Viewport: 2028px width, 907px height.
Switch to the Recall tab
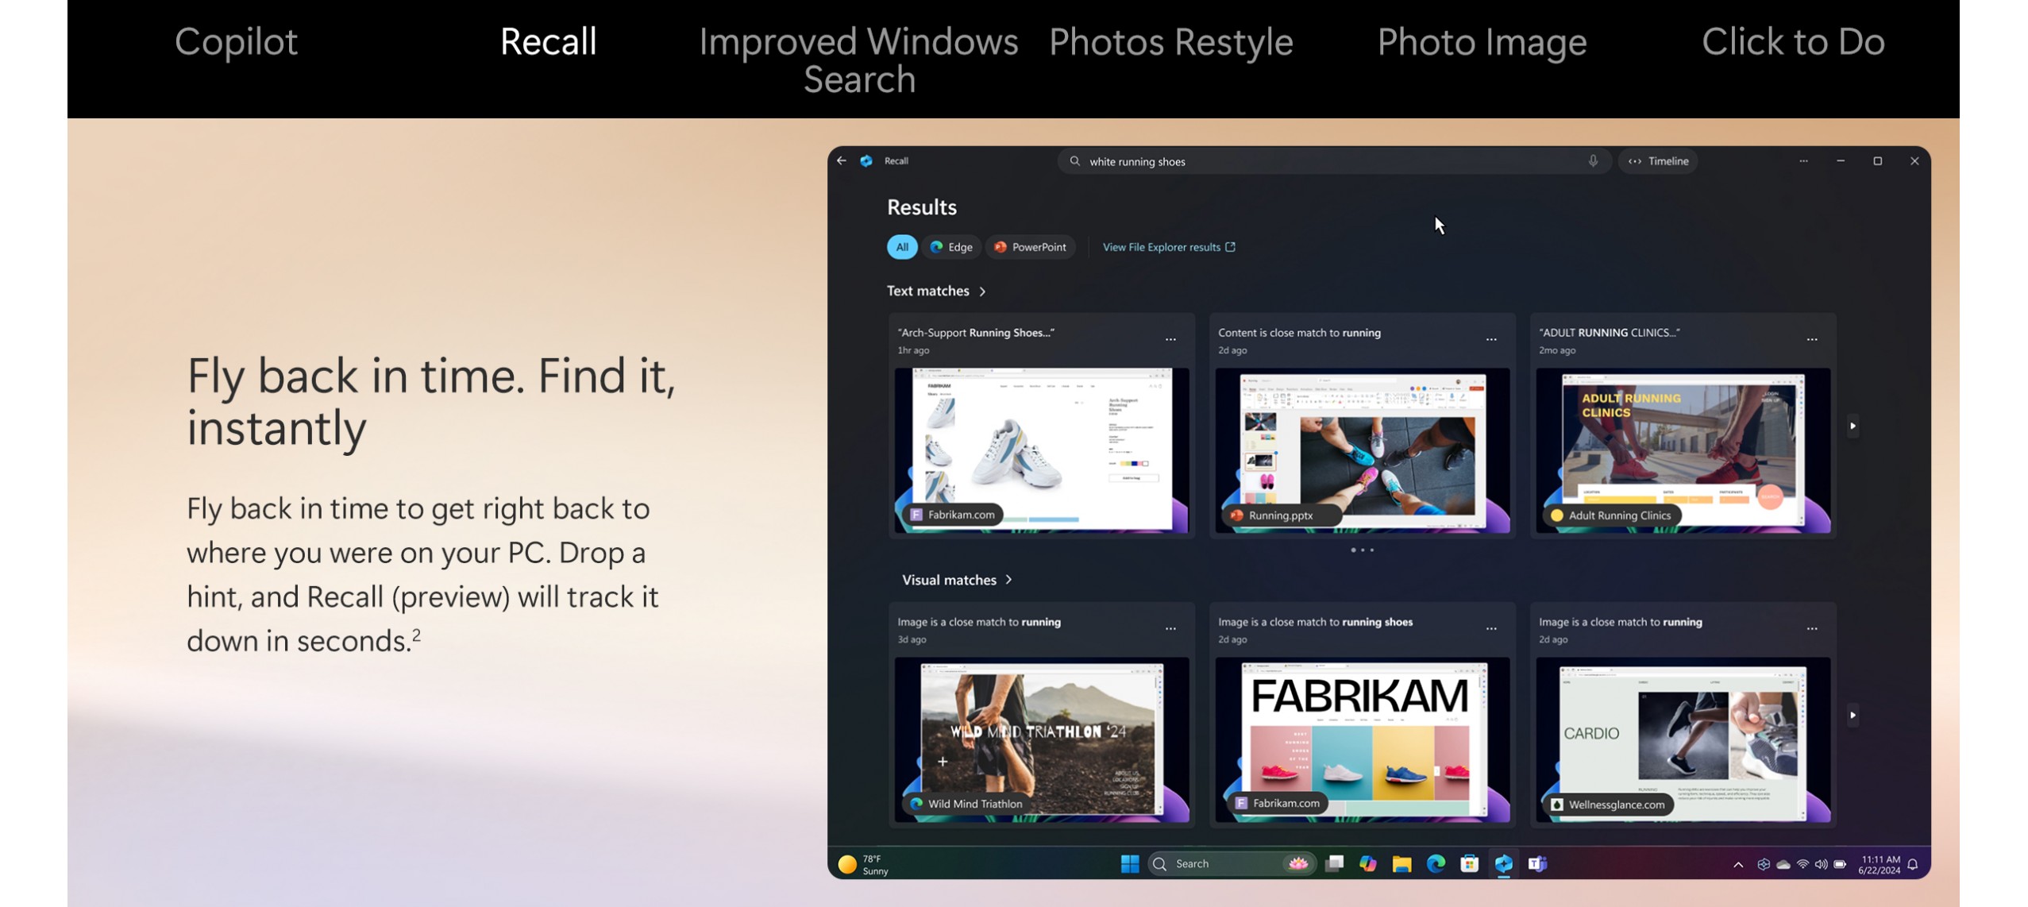point(548,41)
